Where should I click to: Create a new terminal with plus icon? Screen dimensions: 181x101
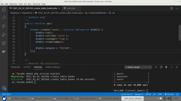click(x=156, y=67)
